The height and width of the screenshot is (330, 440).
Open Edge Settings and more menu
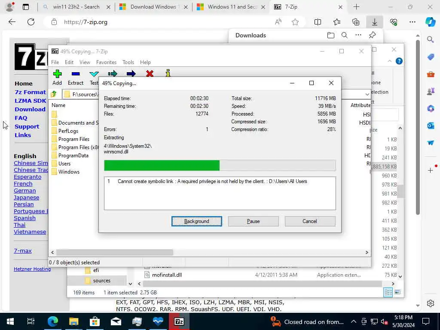point(412,22)
